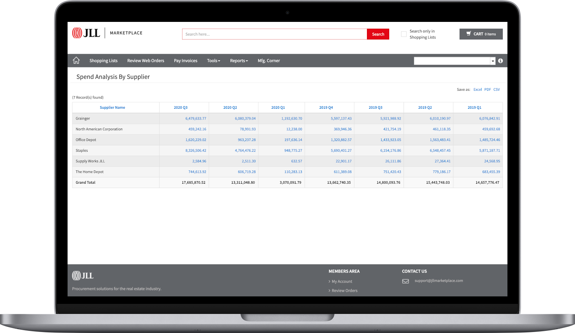
Task: Click the red Search button
Action: coord(378,34)
